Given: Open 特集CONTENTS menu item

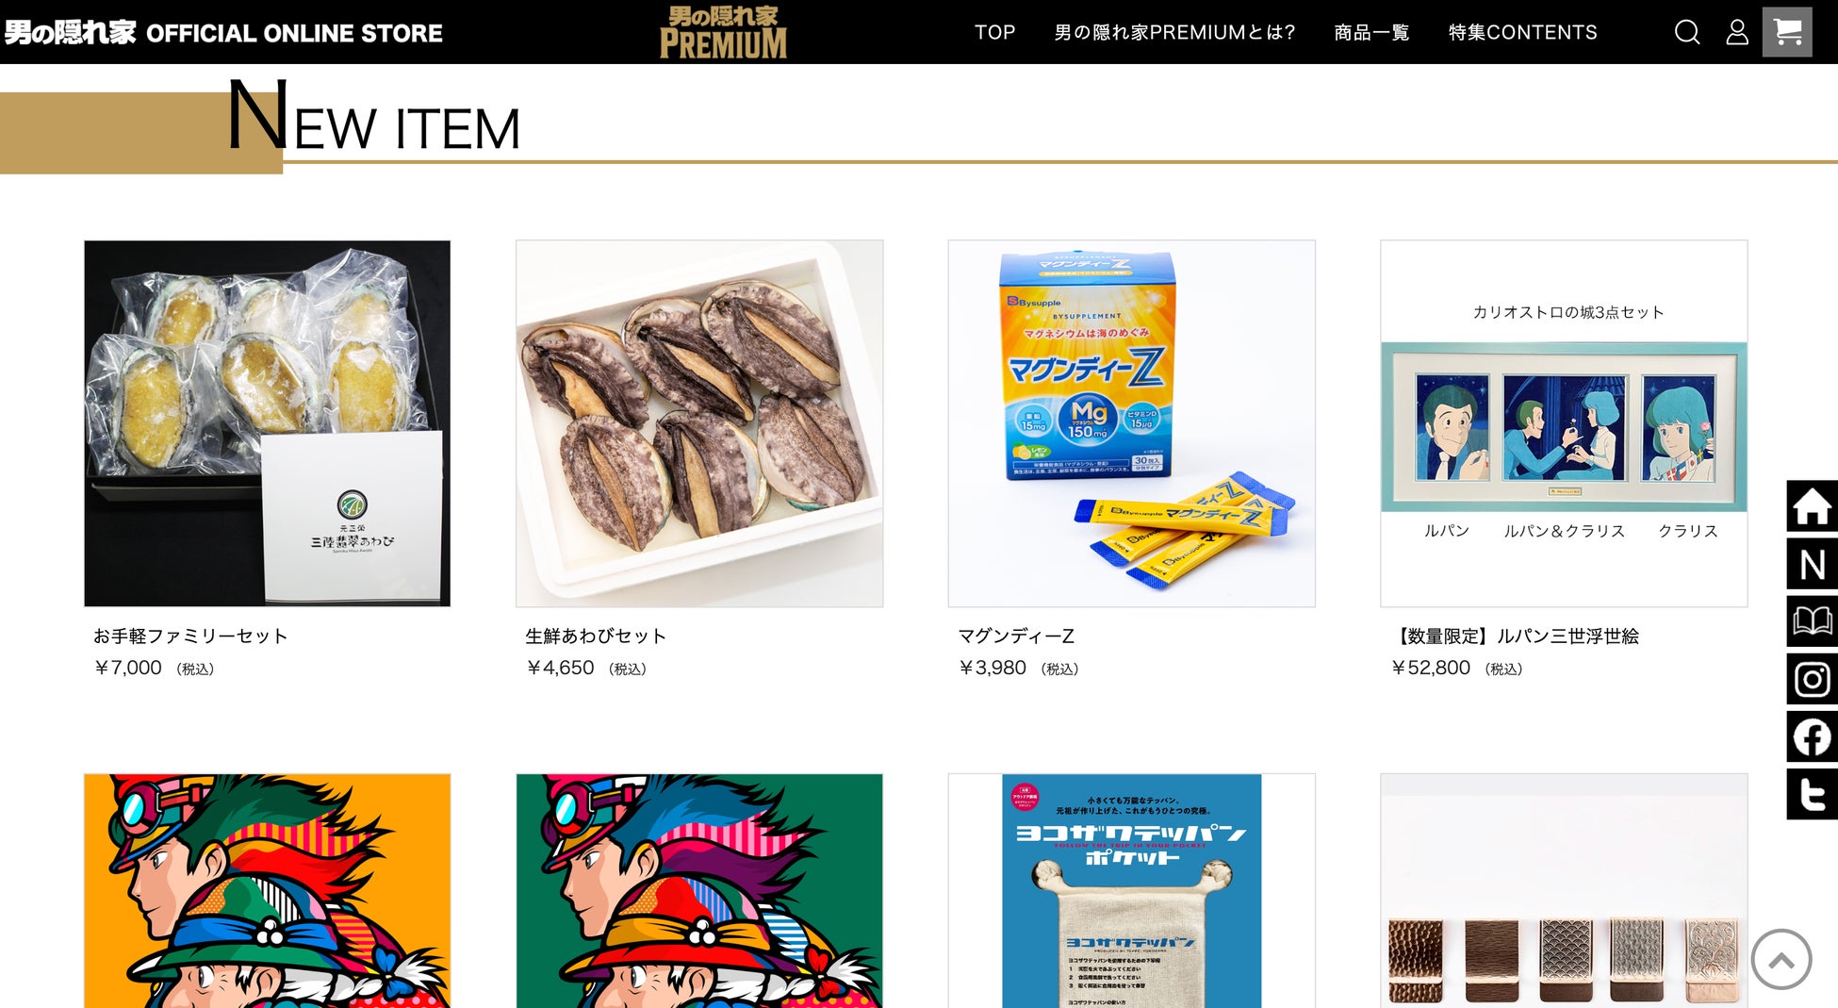Looking at the screenshot, I should coord(1522,32).
